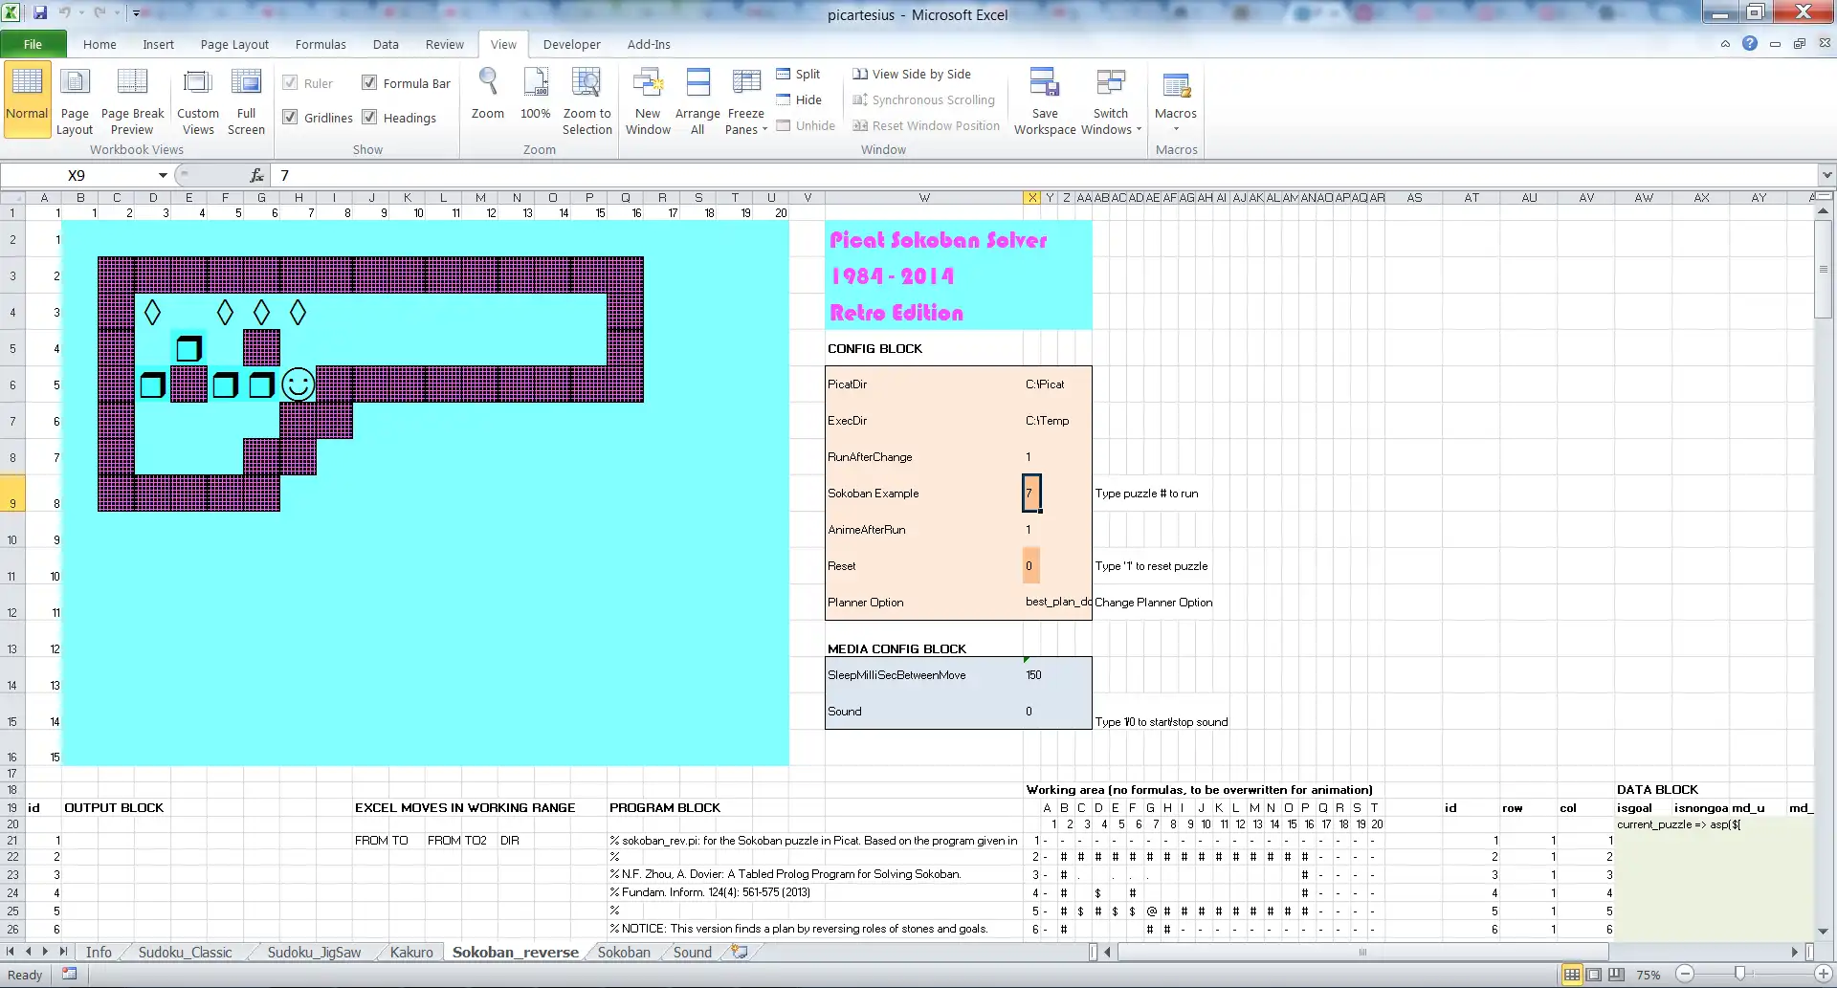Screen dimensions: 1837x988
Task: Open the Home ribbon tab
Action: tap(100, 44)
